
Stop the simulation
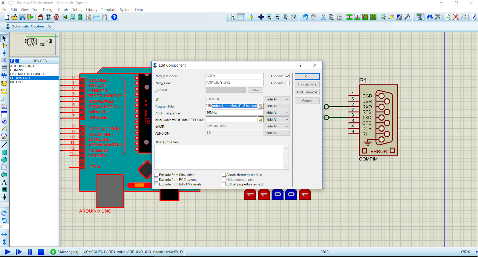pyautogui.click(x=41, y=252)
